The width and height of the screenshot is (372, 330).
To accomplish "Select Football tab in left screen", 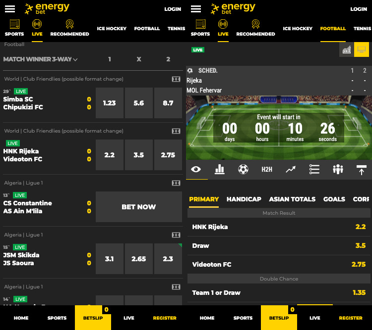I will 147,28.
